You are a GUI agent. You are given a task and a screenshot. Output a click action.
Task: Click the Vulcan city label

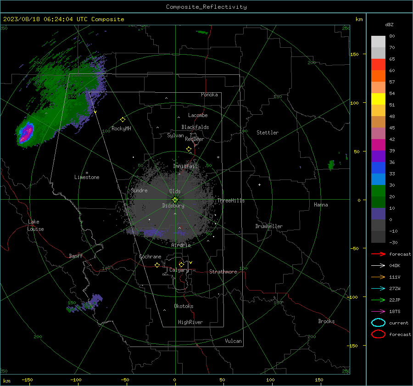pos(233,341)
